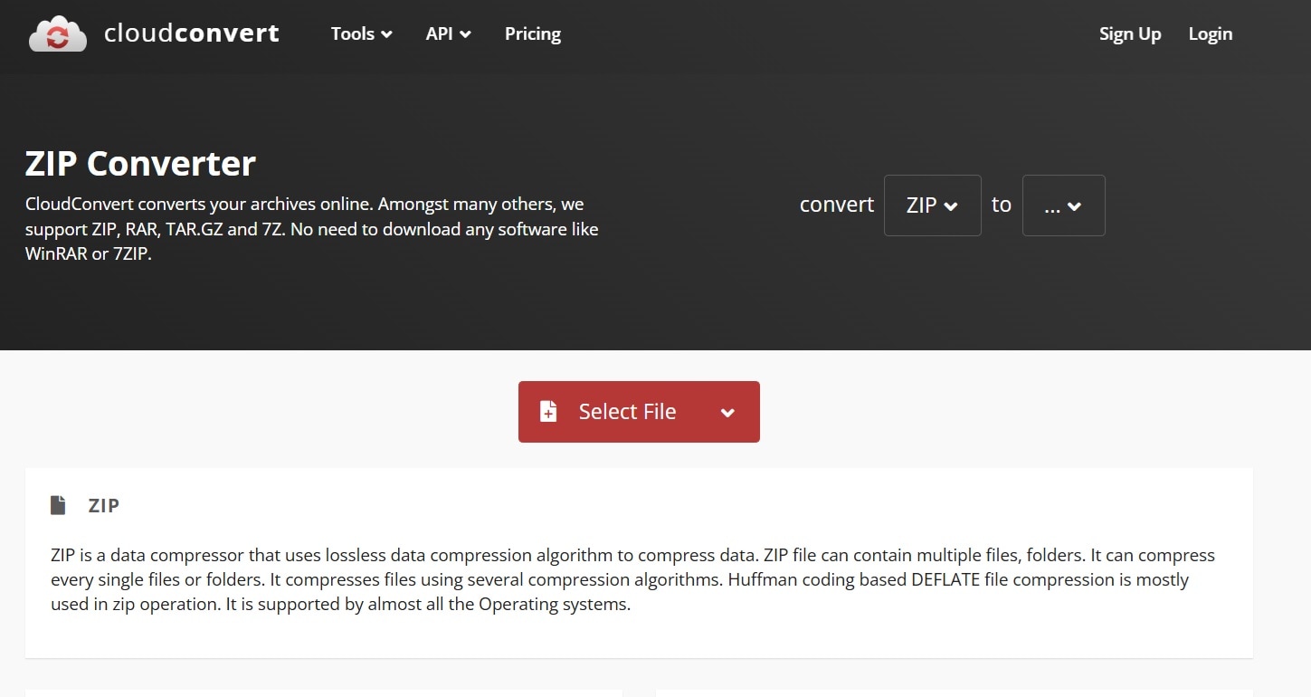Click the document icon beside the ZIP heading

coord(59,505)
